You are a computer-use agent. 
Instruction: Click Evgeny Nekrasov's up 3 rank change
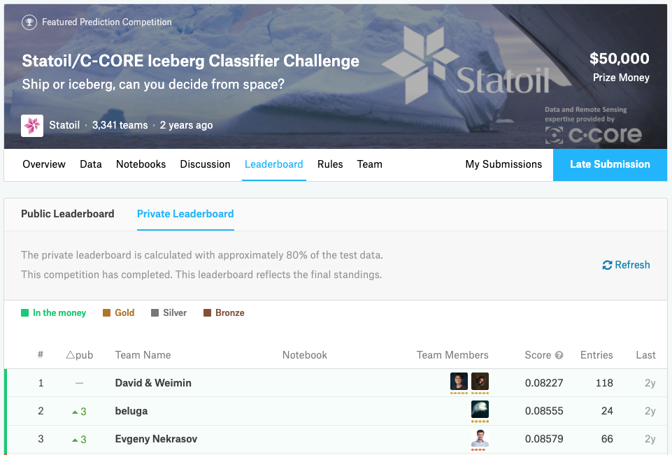tap(79, 440)
